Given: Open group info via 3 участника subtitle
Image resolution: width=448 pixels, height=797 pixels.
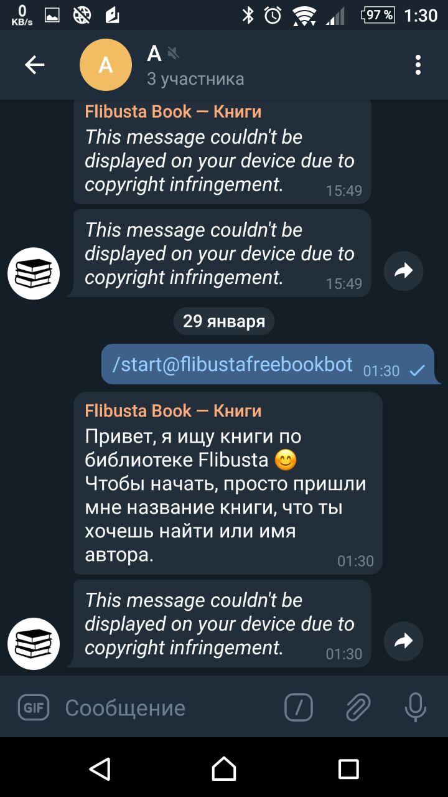Looking at the screenshot, I should tap(195, 79).
